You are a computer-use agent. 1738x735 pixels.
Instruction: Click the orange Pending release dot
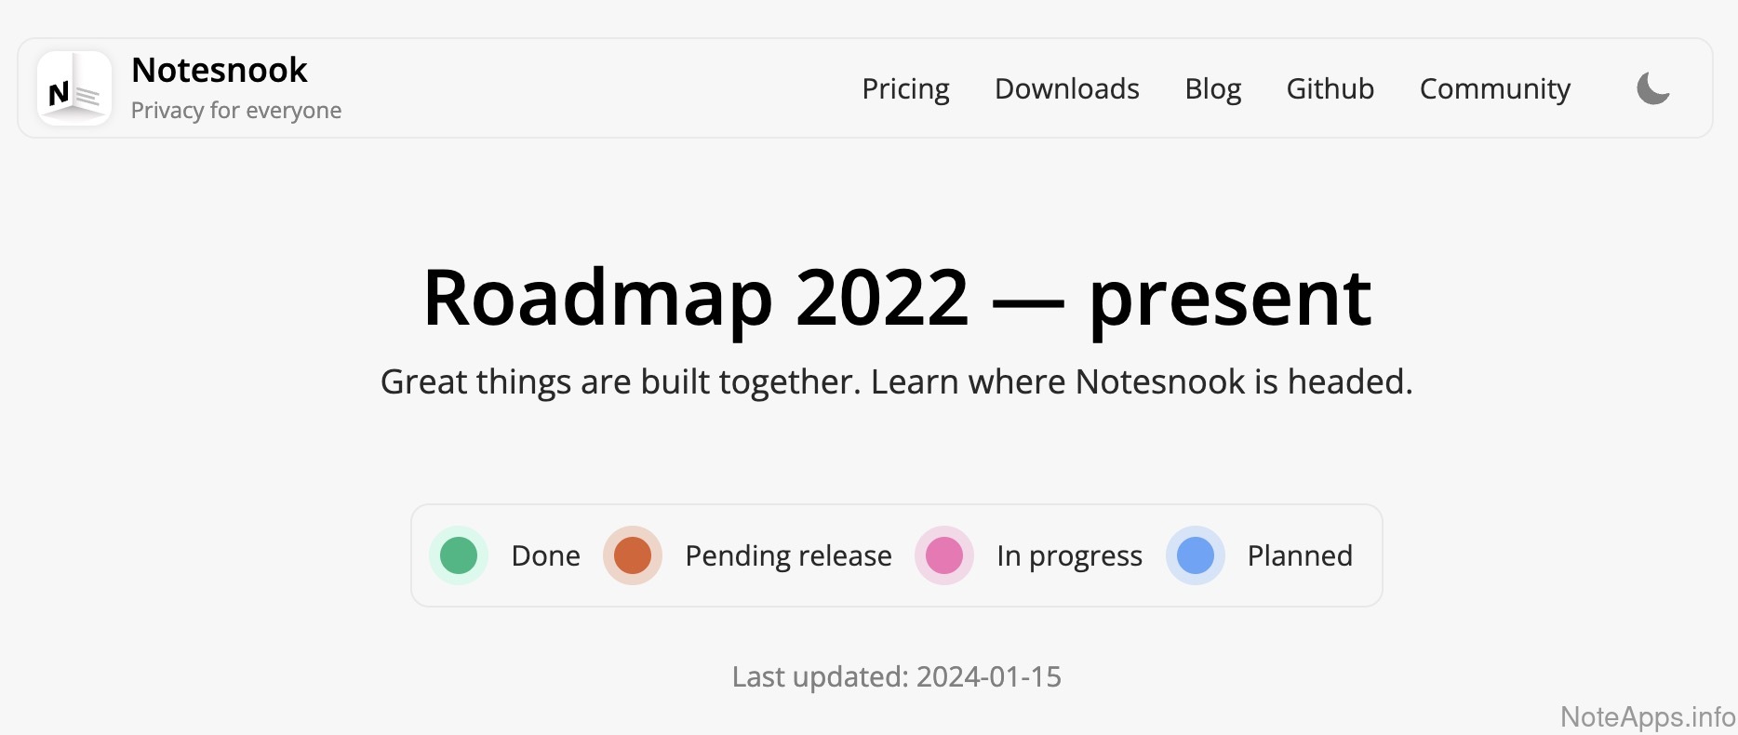tap(633, 555)
